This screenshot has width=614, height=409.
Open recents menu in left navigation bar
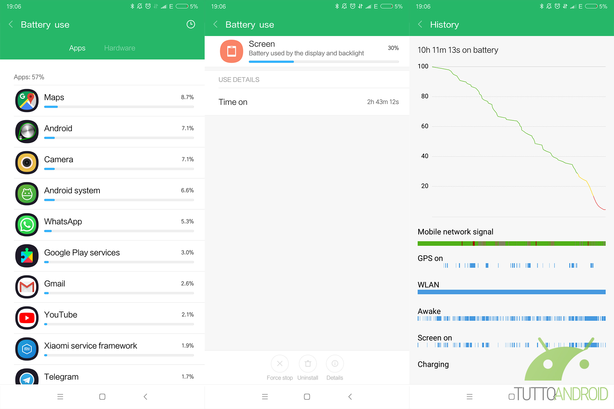[x=60, y=397]
